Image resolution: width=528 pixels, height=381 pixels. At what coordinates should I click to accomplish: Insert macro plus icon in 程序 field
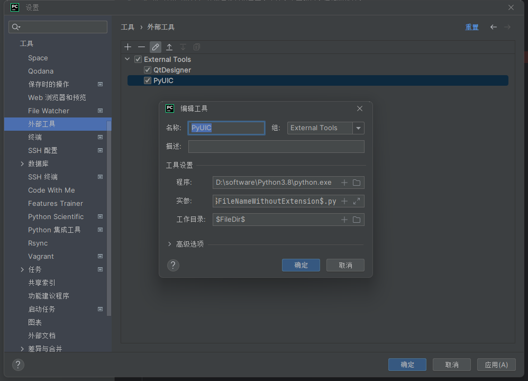coord(344,183)
